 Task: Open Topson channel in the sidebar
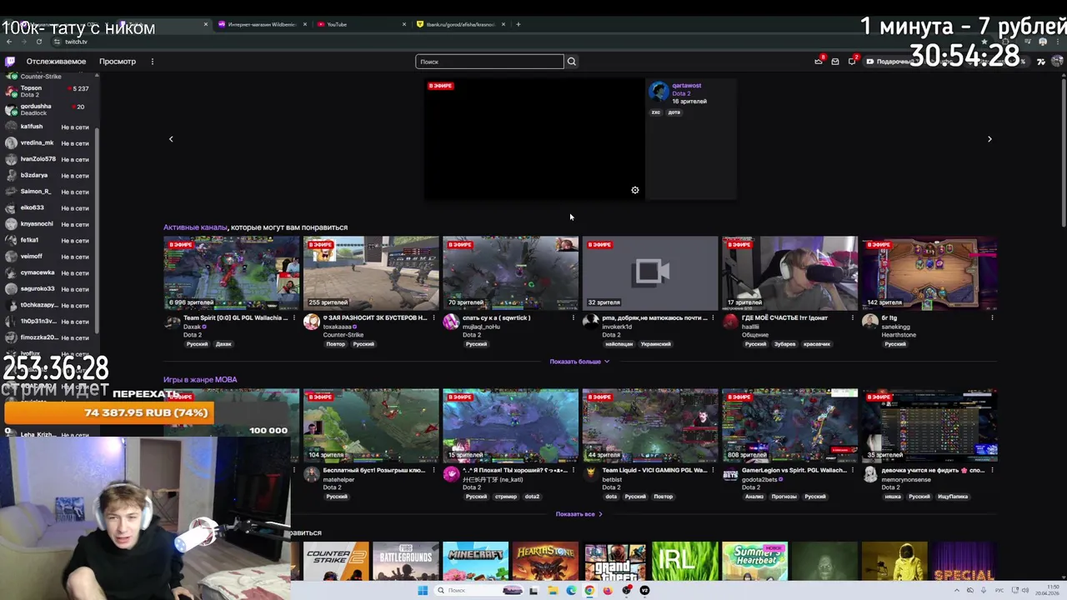(x=50, y=91)
